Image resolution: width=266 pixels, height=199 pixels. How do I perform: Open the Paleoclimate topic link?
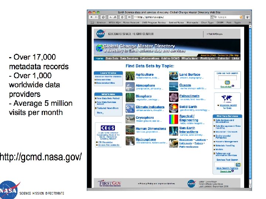189,96
